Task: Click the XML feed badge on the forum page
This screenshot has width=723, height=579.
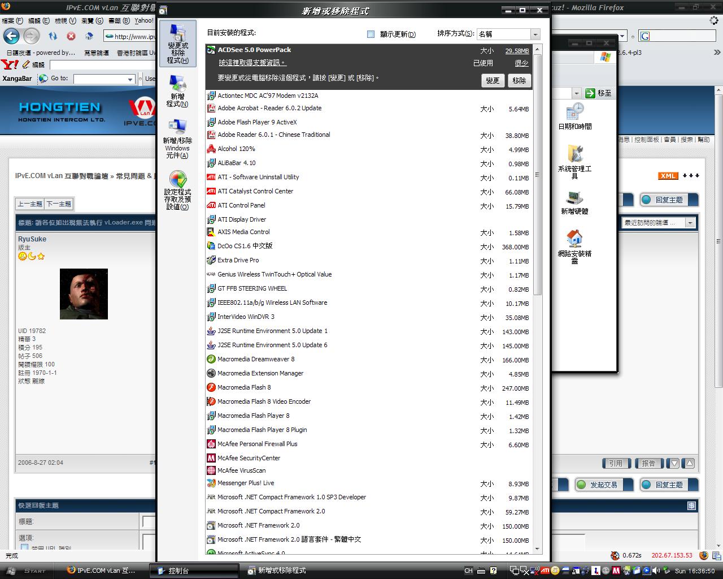Action: click(x=668, y=176)
